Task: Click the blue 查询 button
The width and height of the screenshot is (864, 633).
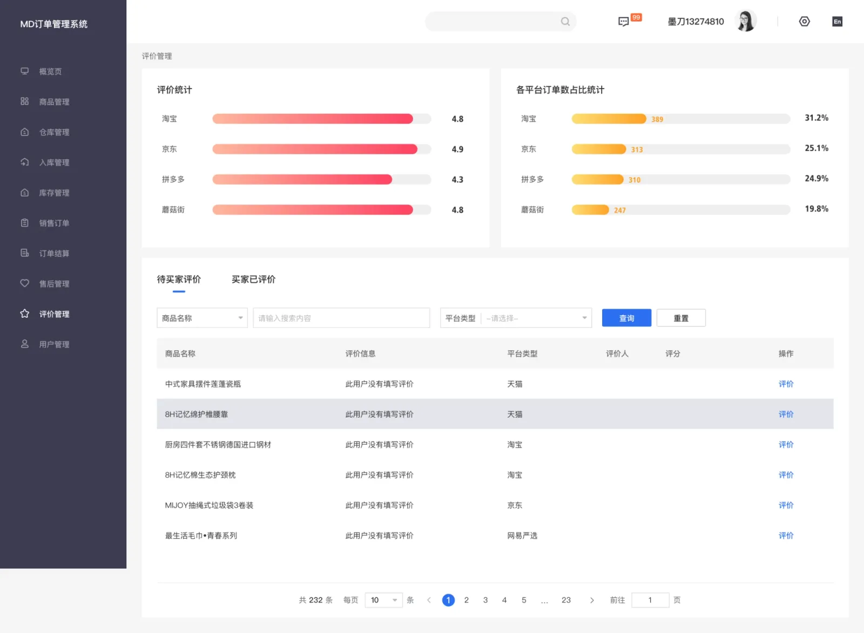Action: pos(626,318)
